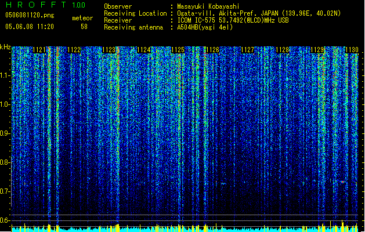365x232 pixels.
Task: Click the meteor label
Action: (x=82, y=18)
